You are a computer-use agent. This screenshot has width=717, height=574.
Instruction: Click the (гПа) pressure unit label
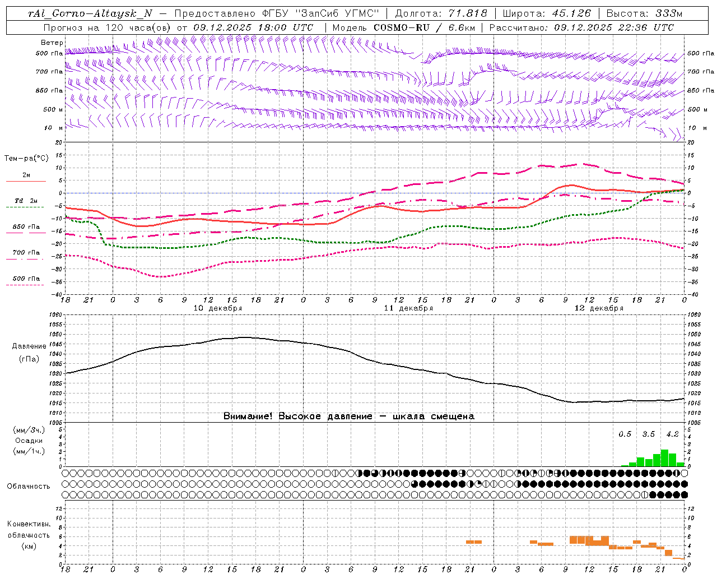(x=29, y=359)
